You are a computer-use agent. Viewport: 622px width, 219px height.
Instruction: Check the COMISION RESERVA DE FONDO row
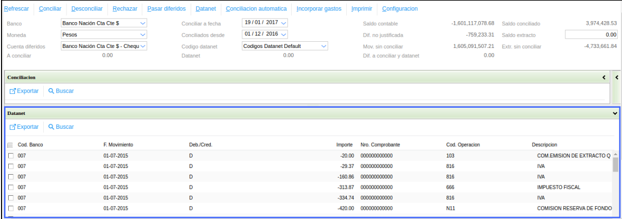click(10, 208)
